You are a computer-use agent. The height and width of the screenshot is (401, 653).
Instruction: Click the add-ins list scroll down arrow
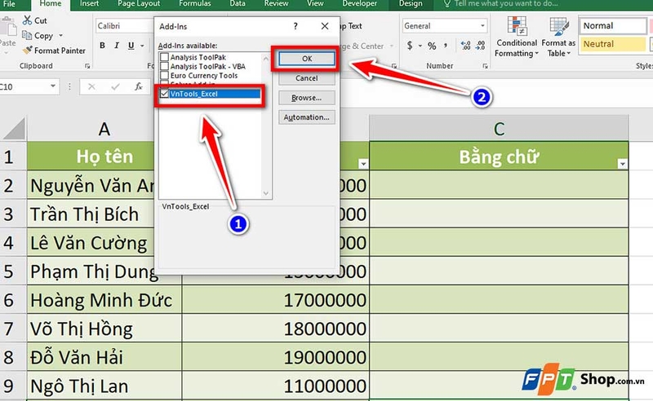pyautogui.click(x=266, y=193)
